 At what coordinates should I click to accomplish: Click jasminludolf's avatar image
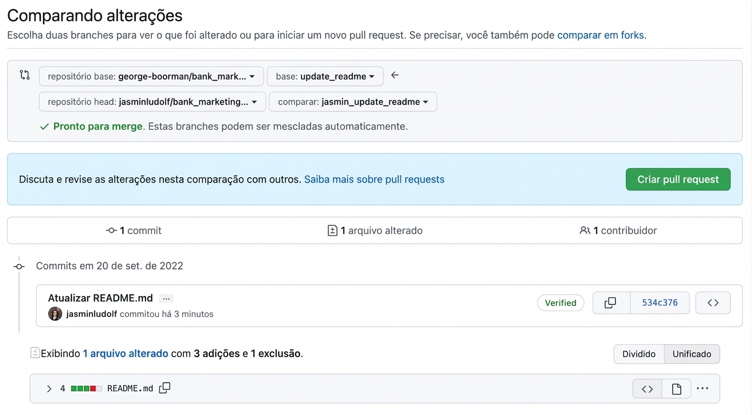(x=55, y=314)
